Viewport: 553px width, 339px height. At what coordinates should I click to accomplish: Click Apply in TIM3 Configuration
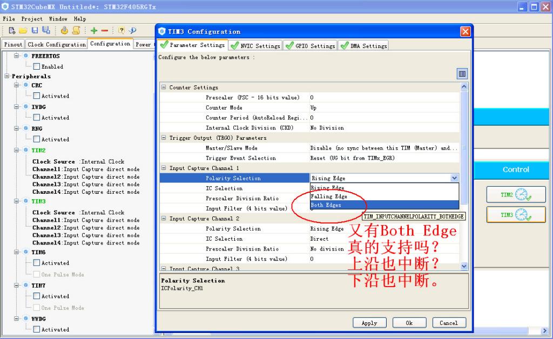click(x=369, y=323)
